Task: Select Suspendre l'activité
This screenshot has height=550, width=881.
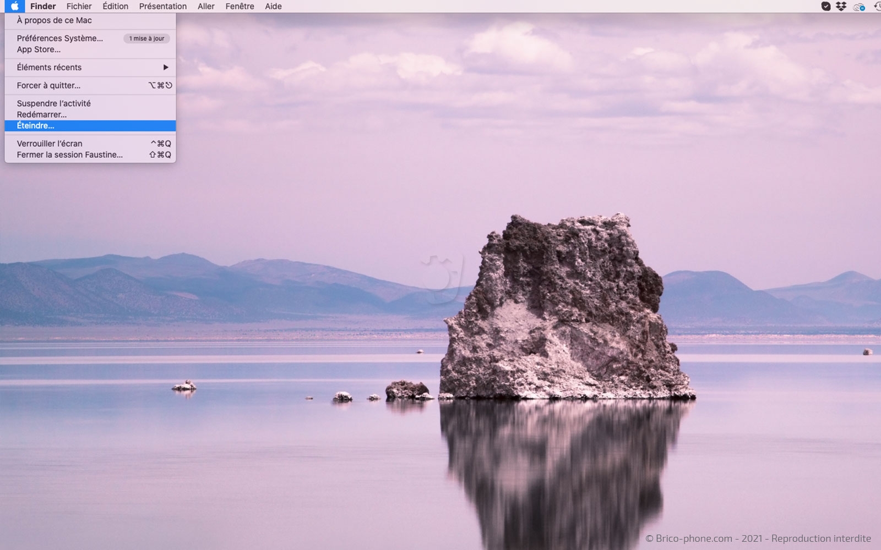Action: 54,103
